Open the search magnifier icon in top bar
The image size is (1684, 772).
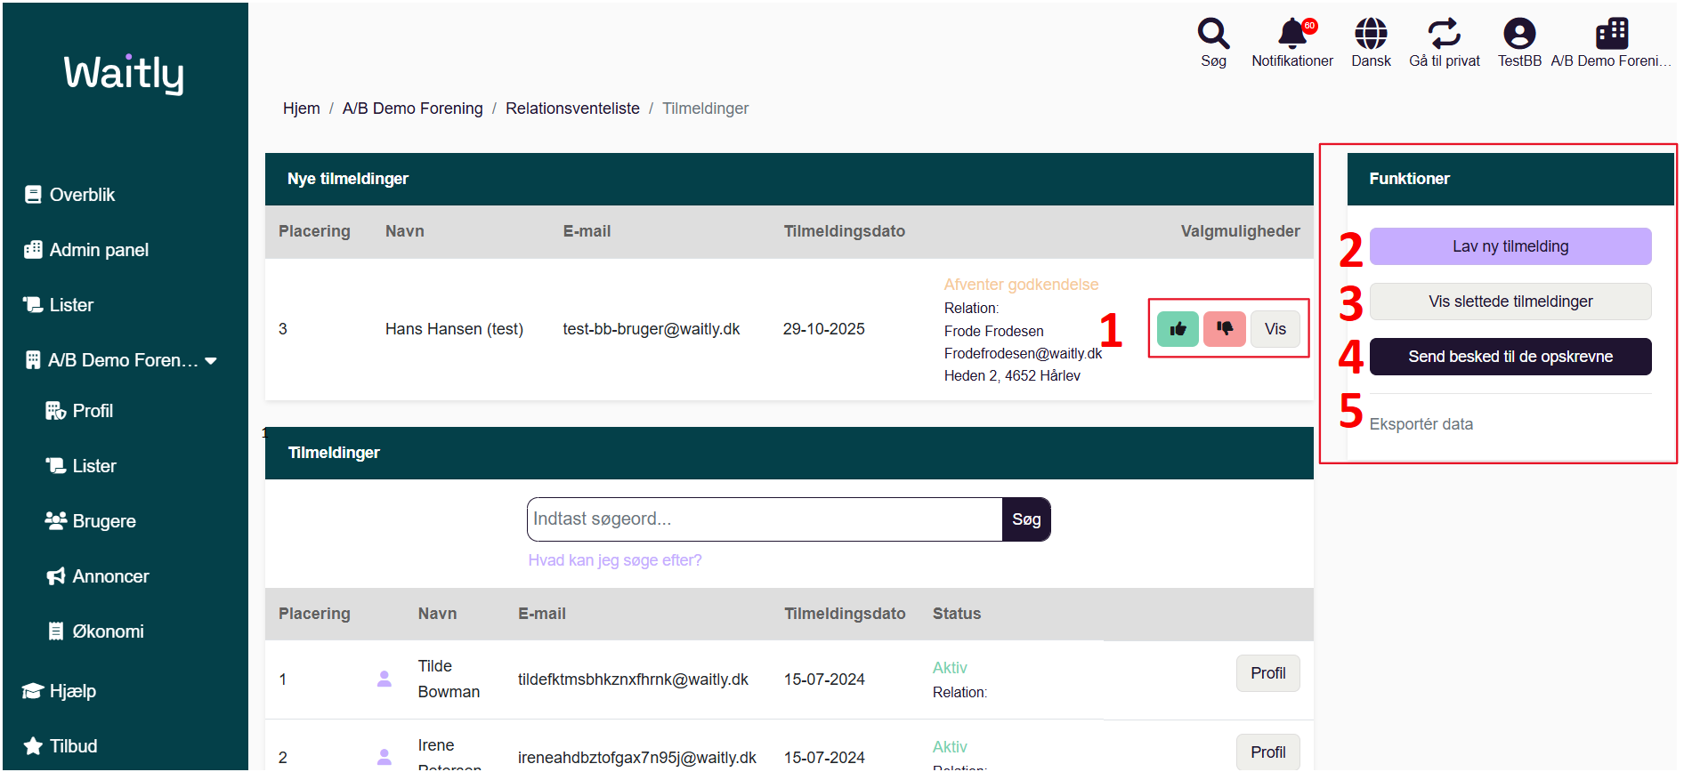1213,34
